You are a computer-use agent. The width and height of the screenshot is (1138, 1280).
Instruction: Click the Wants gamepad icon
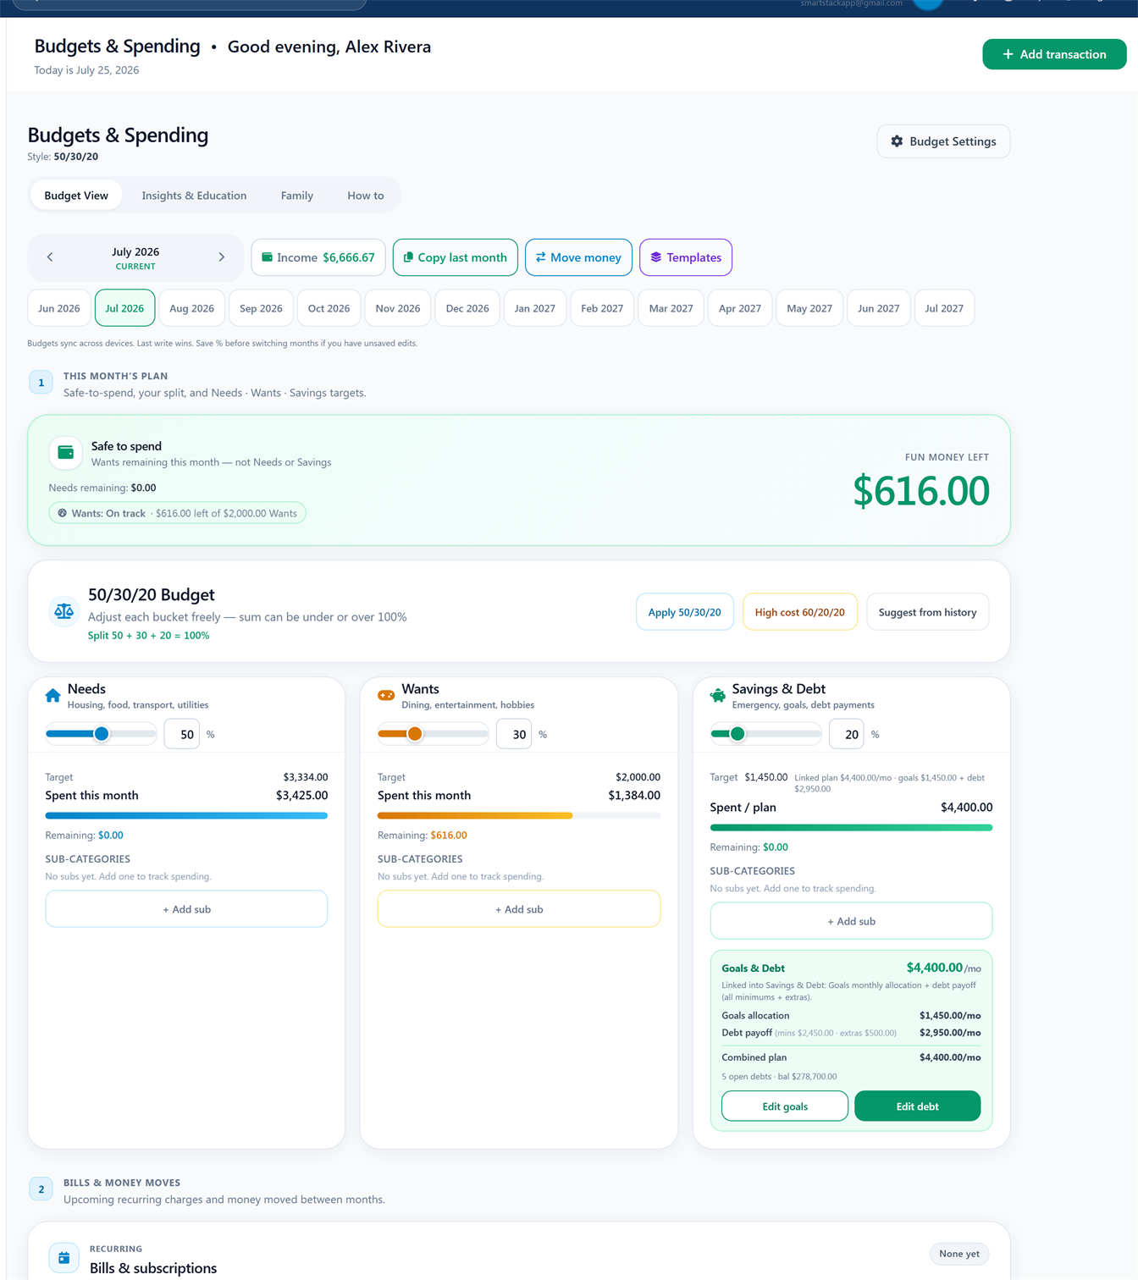386,696
